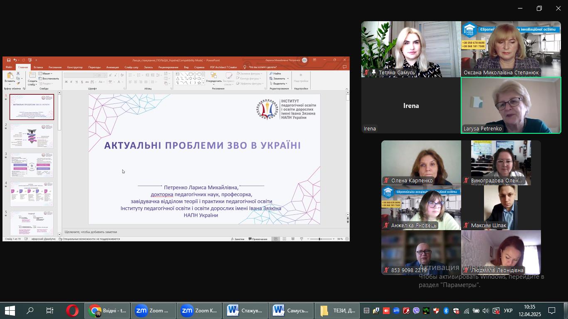Open the ТЕЗИ folder in taskbar

[337, 311]
